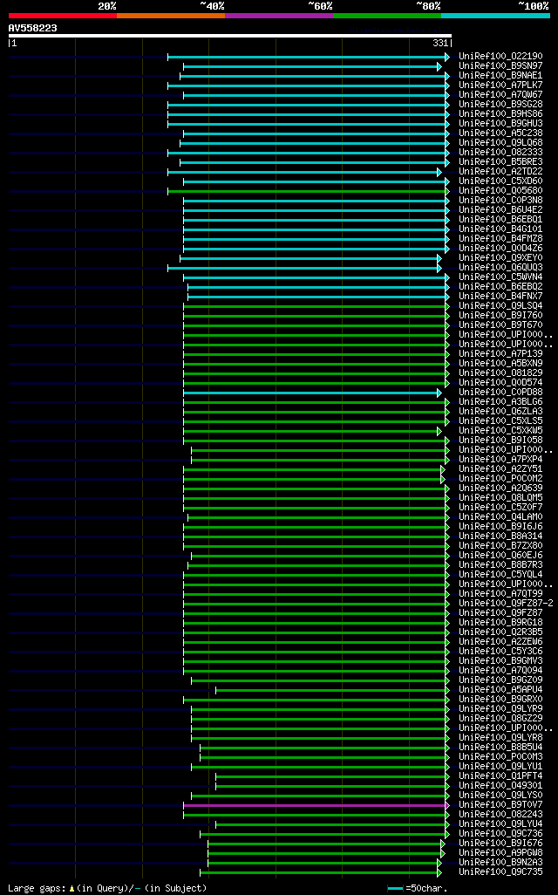Click UniRef100_B9GHU3 hit name
Screen dimensions: 558x895
pyautogui.click(x=500, y=123)
